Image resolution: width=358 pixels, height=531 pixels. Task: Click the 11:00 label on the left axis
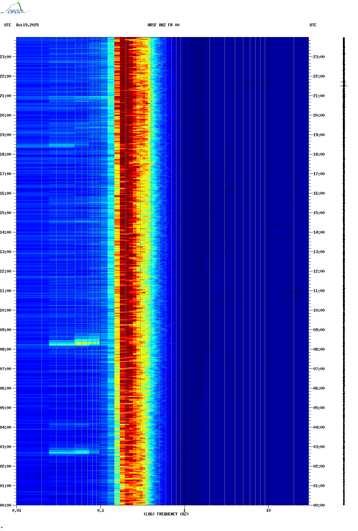tap(6, 291)
